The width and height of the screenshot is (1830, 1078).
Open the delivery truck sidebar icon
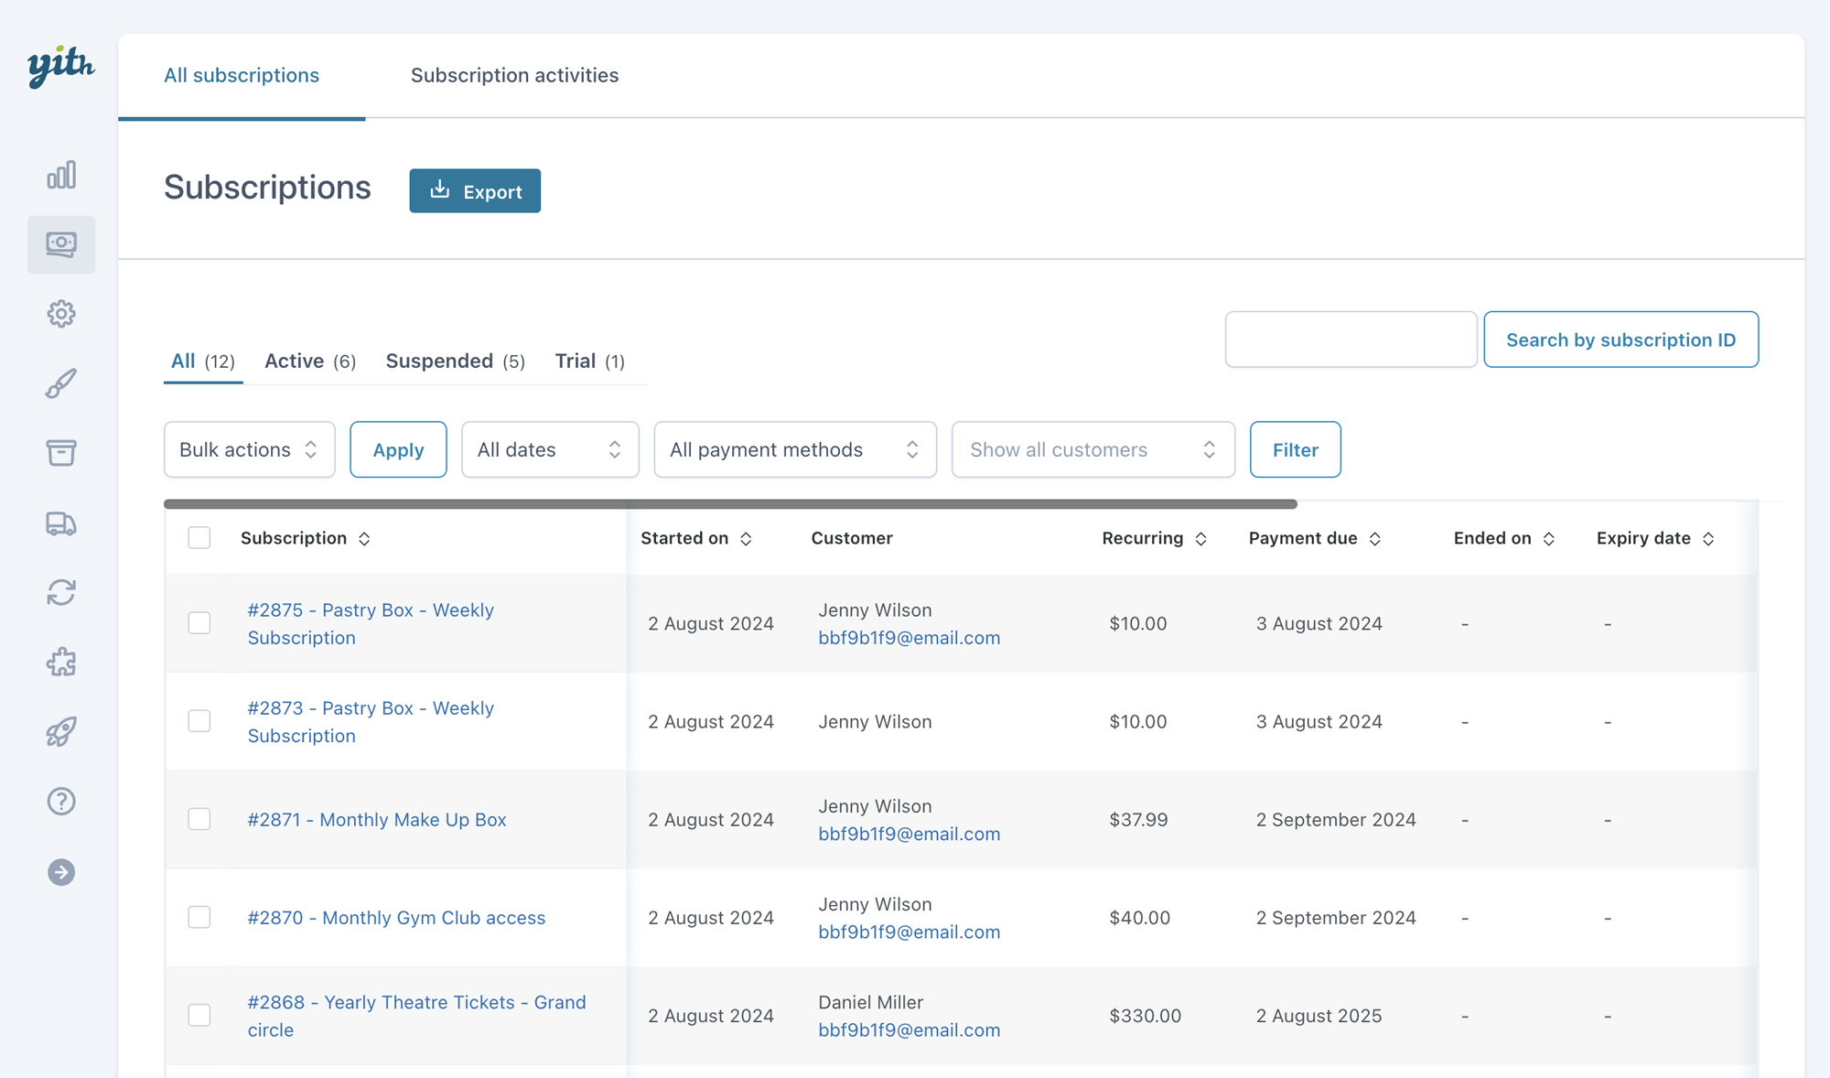pyautogui.click(x=61, y=523)
